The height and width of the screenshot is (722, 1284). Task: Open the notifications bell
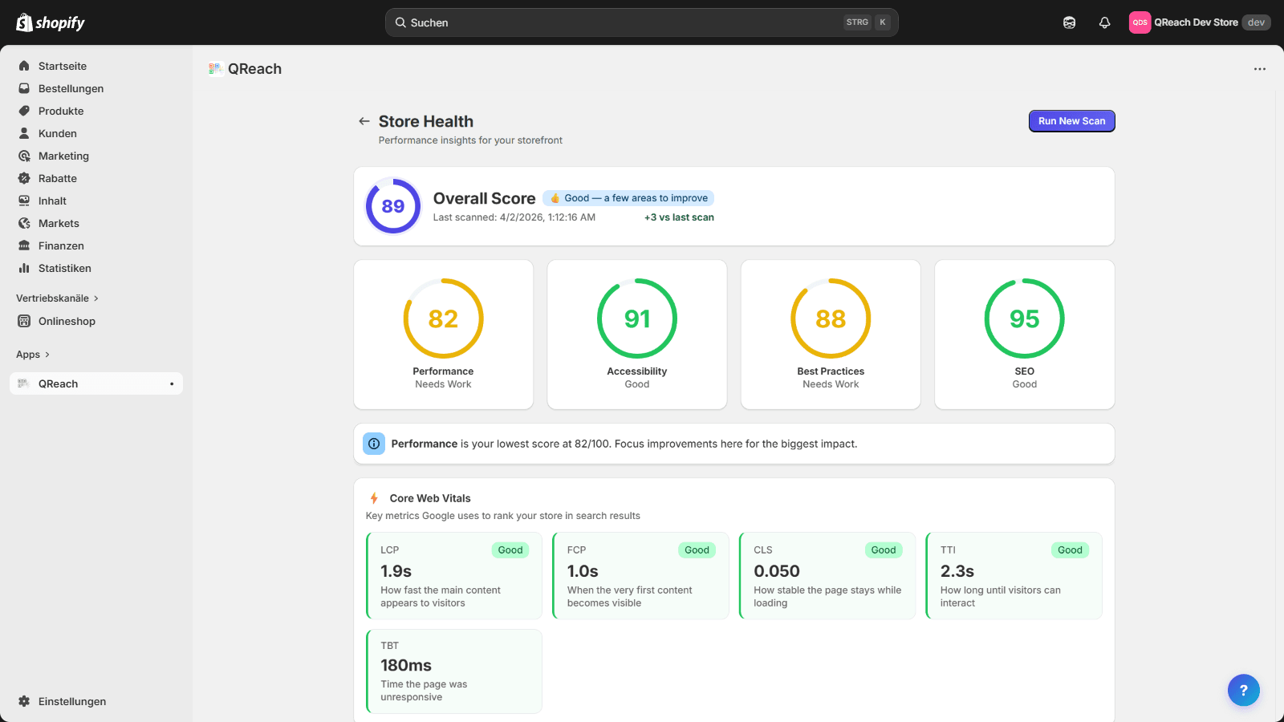tap(1104, 22)
